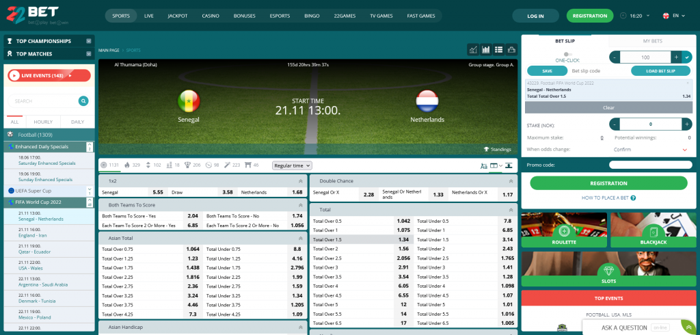Open Live Events (143)
This screenshot has height=335, width=700.
[x=49, y=75]
